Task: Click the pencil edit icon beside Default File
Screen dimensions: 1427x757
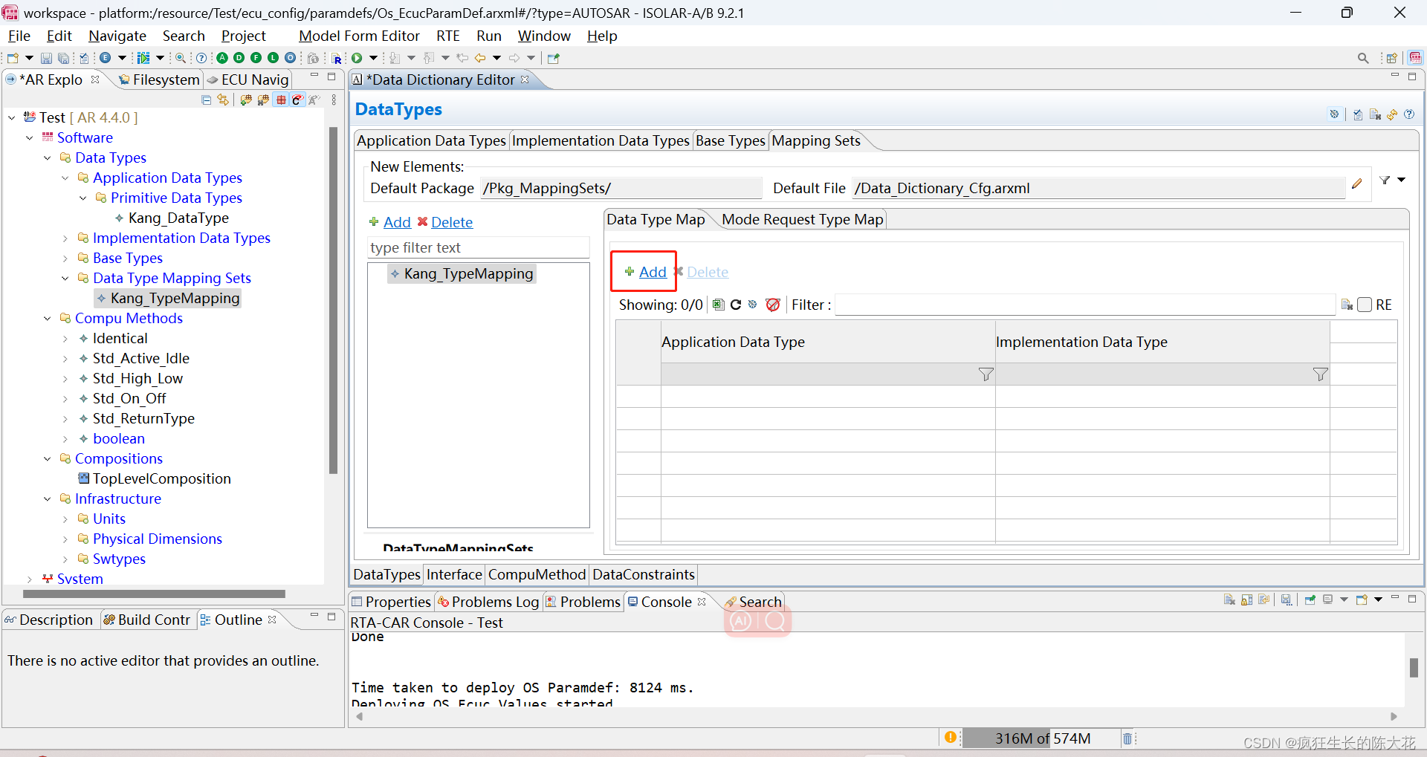Action: click(1357, 183)
